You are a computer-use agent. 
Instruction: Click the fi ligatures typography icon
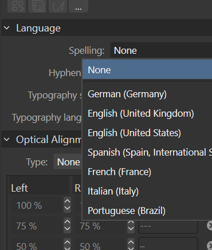37,6
